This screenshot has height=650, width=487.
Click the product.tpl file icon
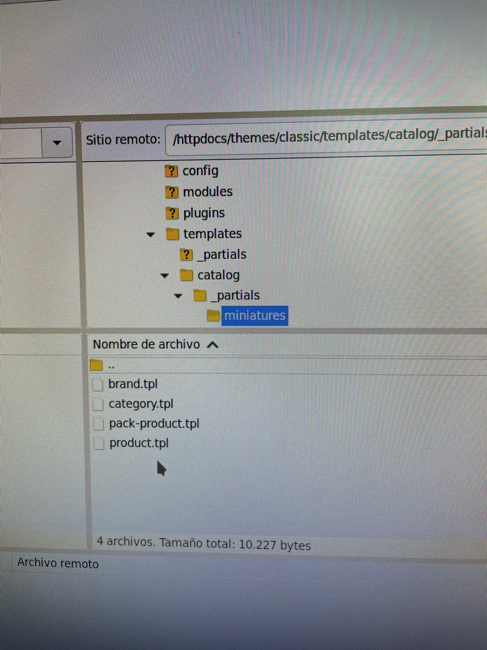(99, 444)
